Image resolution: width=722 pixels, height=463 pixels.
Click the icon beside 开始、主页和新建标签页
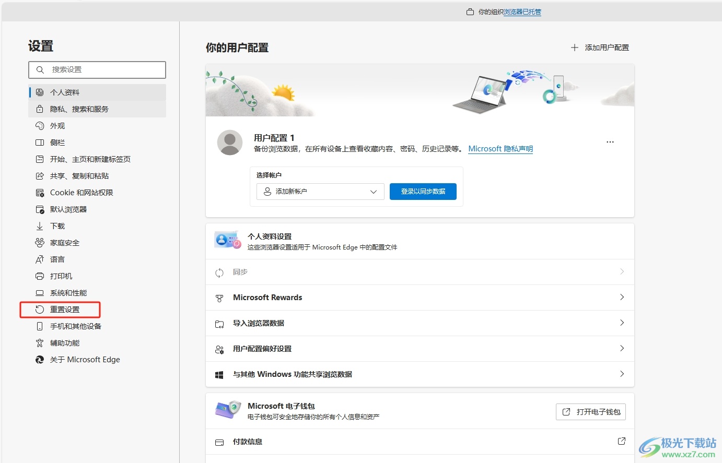tap(40, 159)
